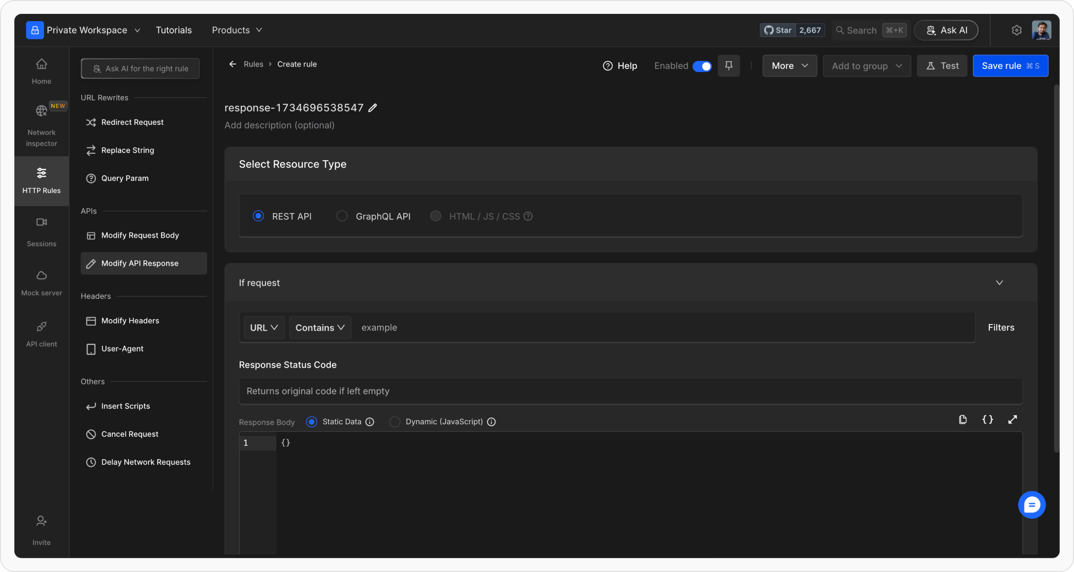Open the chat support bubble

click(x=1031, y=505)
